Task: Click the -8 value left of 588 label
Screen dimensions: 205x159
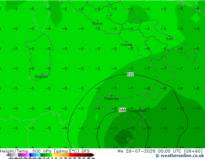Action: [114, 108]
